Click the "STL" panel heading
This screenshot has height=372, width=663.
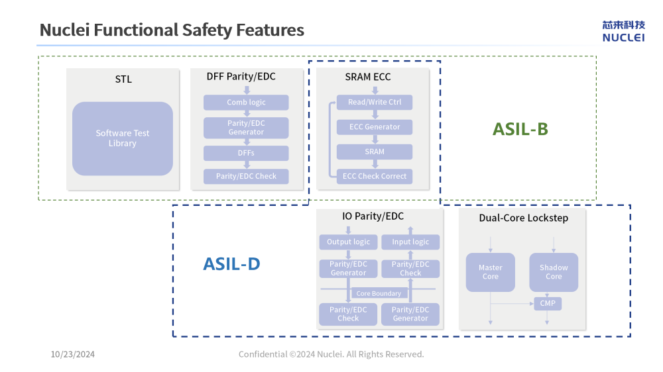tap(123, 79)
